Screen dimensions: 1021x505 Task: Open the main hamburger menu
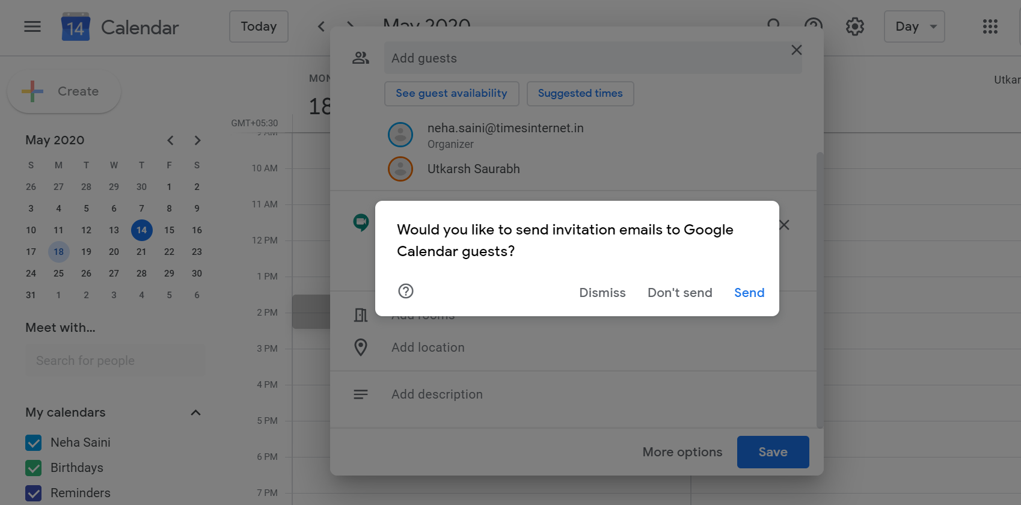tap(32, 26)
